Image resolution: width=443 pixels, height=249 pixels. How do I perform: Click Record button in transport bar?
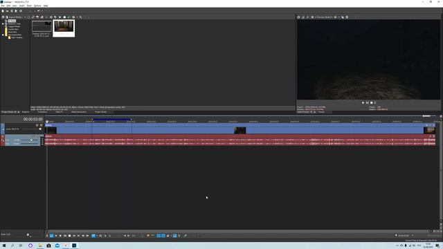47,235
